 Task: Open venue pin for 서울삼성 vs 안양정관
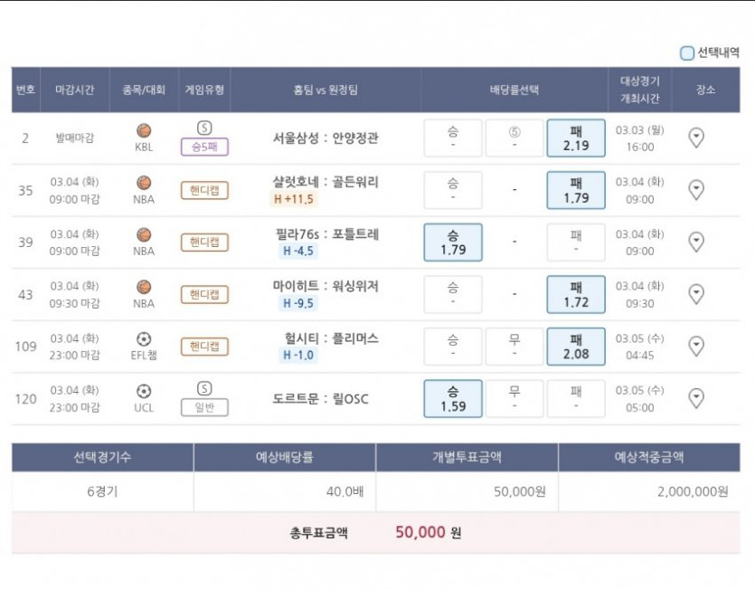(x=696, y=138)
